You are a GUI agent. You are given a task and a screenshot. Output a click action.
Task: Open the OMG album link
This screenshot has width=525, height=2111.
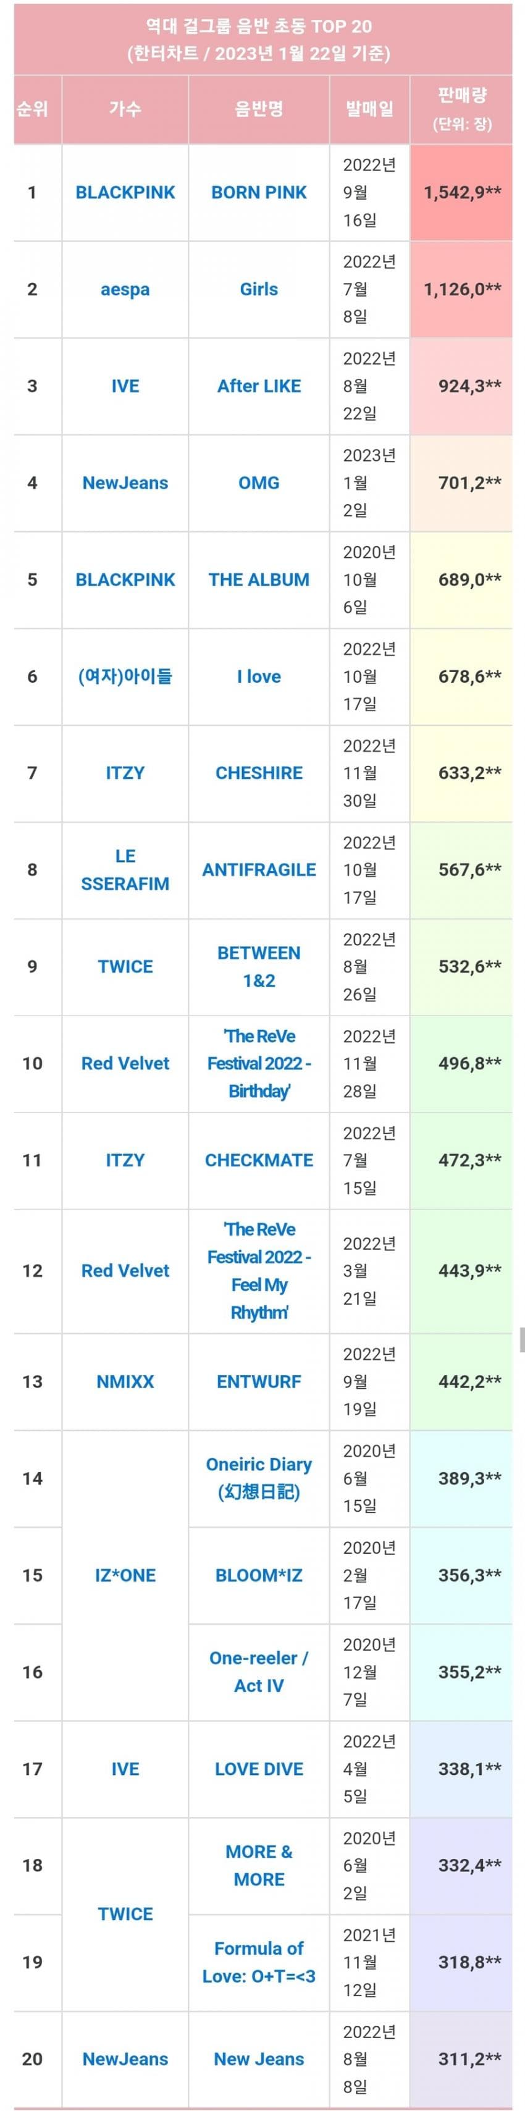(x=259, y=482)
